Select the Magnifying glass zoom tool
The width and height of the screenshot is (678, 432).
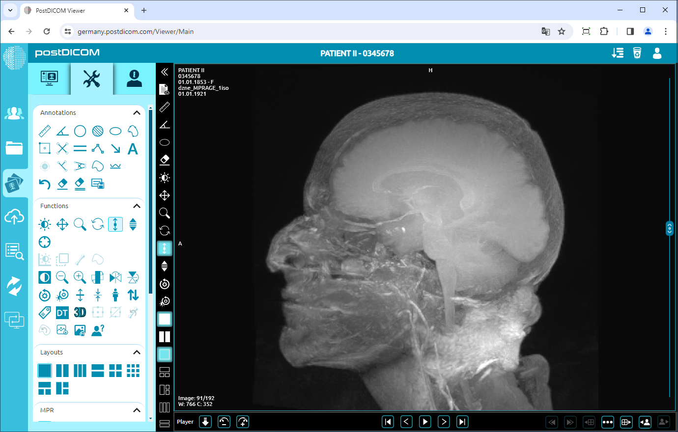click(x=80, y=224)
